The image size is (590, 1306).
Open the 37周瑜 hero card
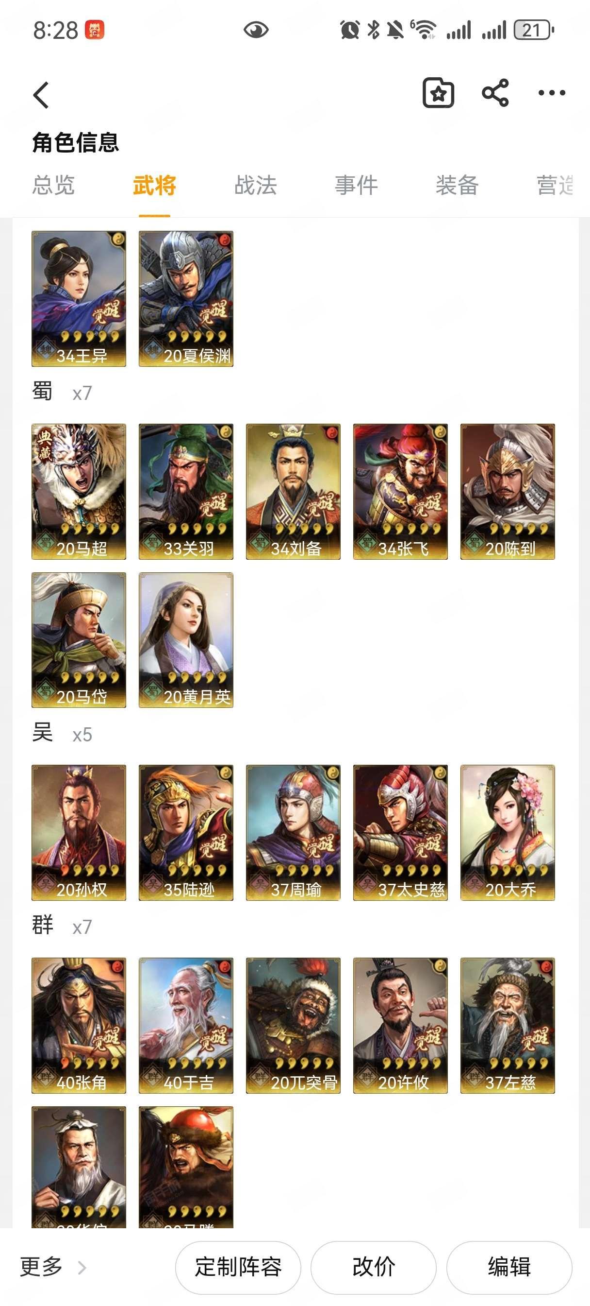pyautogui.click(x=293, y=833)
